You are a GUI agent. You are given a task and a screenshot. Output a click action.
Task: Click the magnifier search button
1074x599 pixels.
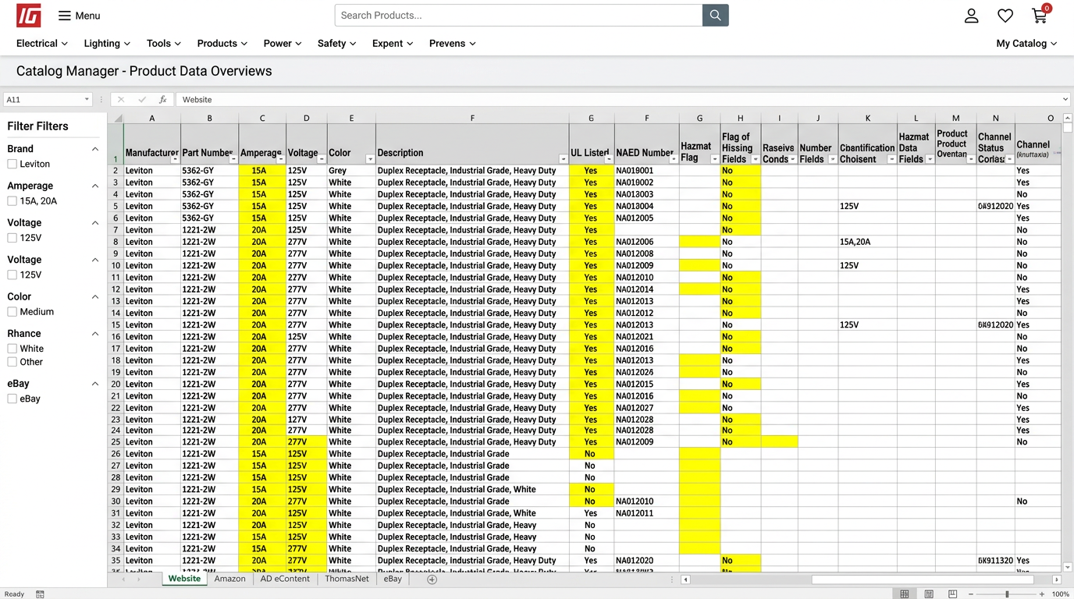(715, 16)
